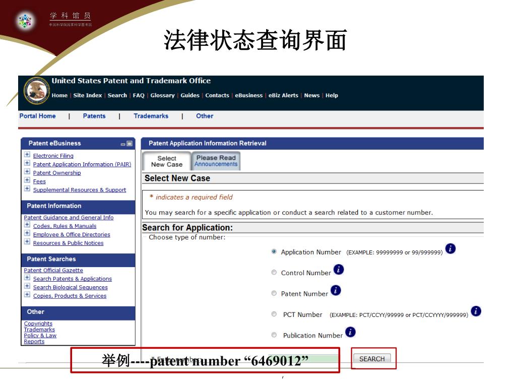Open Trademarks link under Other
The height and width of the screenshot is (387, 516).
coord(39,330)
